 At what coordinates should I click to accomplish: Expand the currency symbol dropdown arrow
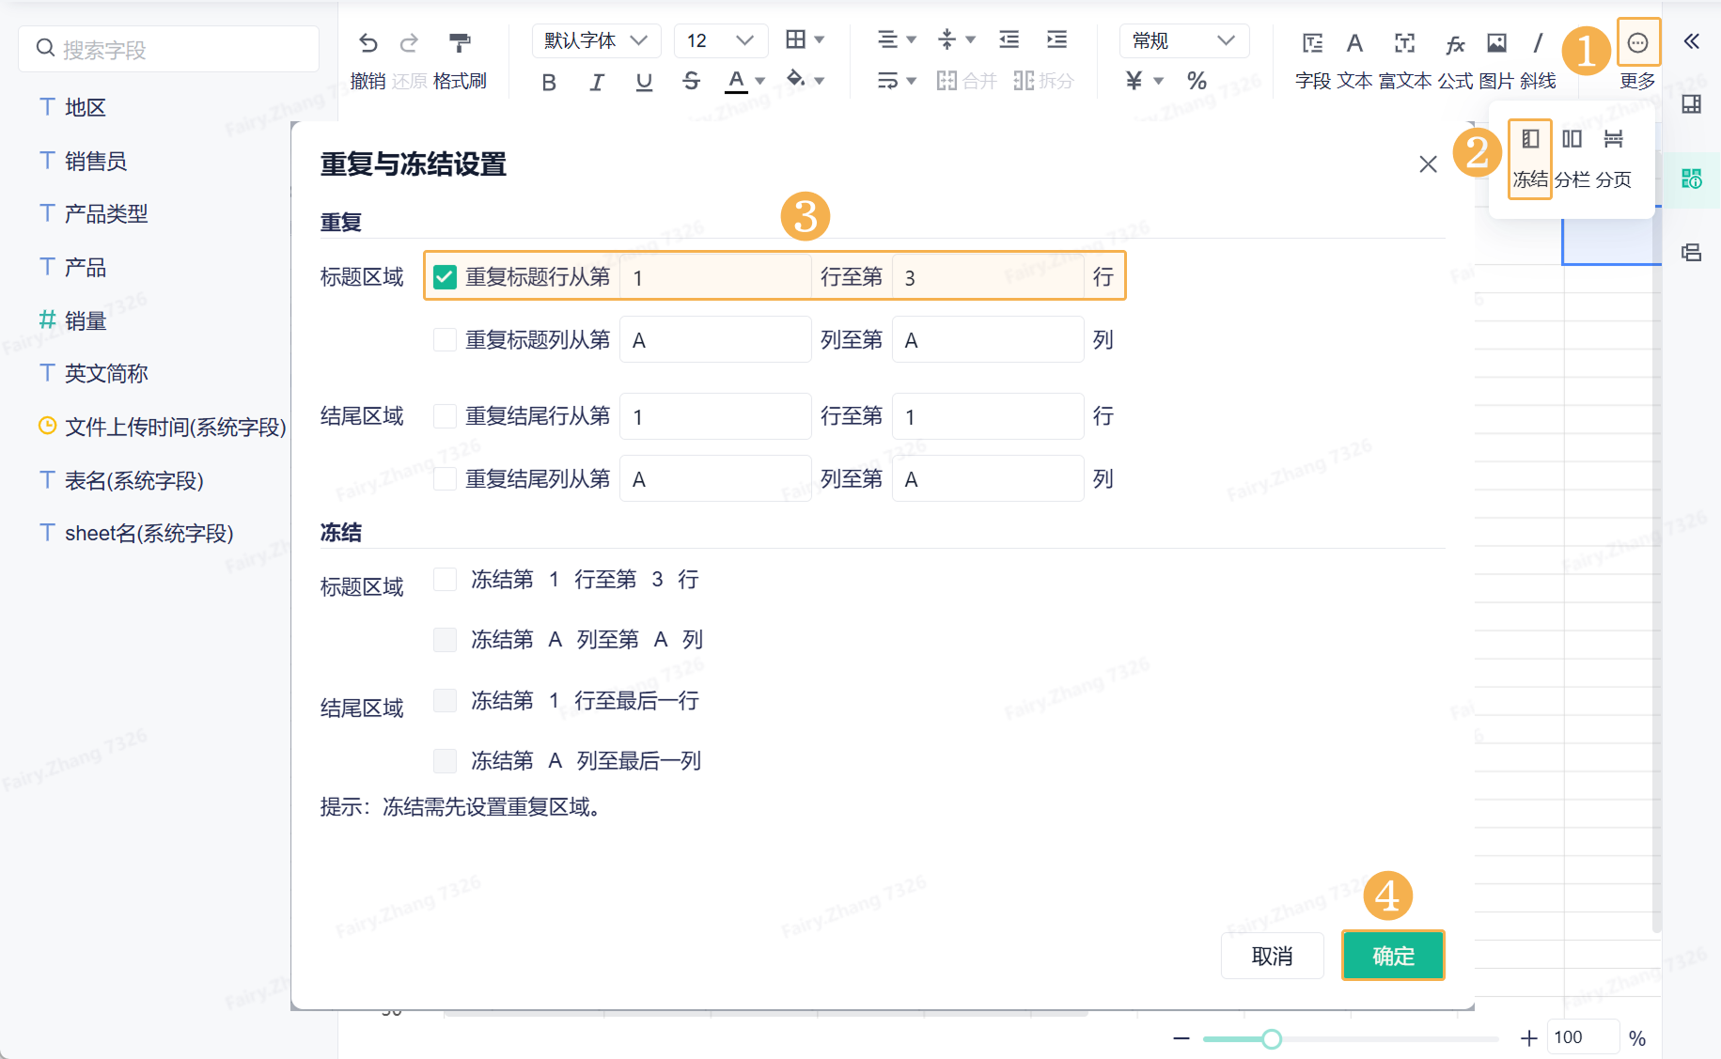pos(1159,82)
